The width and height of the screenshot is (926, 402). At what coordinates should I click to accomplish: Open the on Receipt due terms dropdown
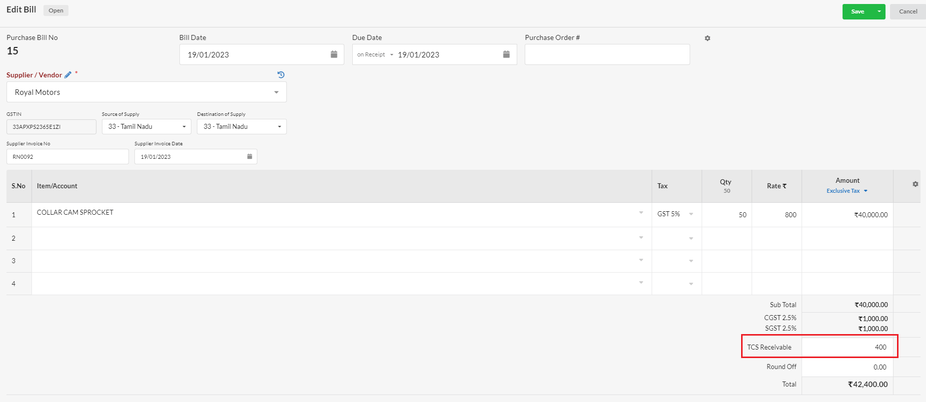point(375,55)
